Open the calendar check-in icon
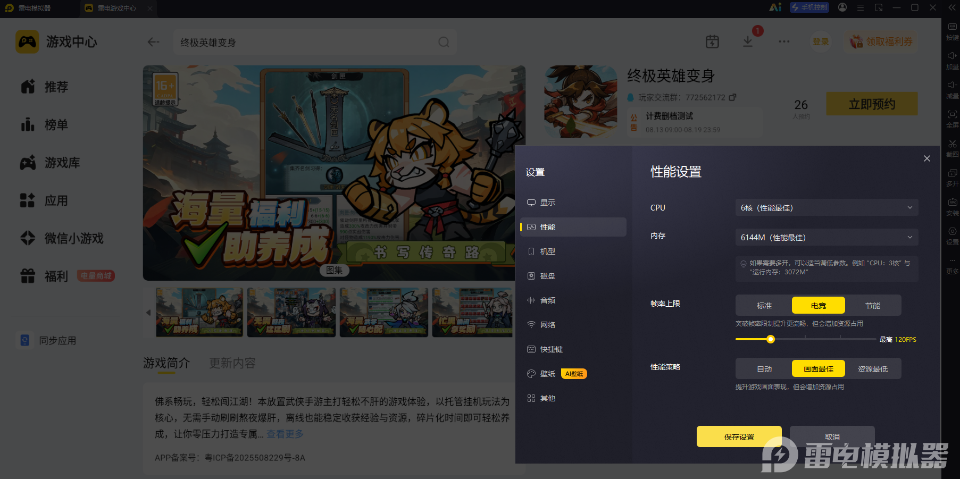 pos(712,41)
